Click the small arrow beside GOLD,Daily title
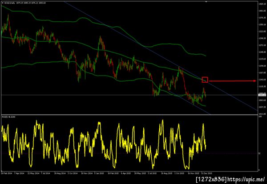Image resolution: width=267 pixels, height=184 pixels. pos(2,3)
